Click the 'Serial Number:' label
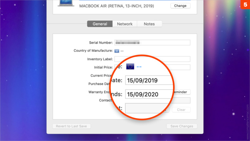 click(101, 42)
